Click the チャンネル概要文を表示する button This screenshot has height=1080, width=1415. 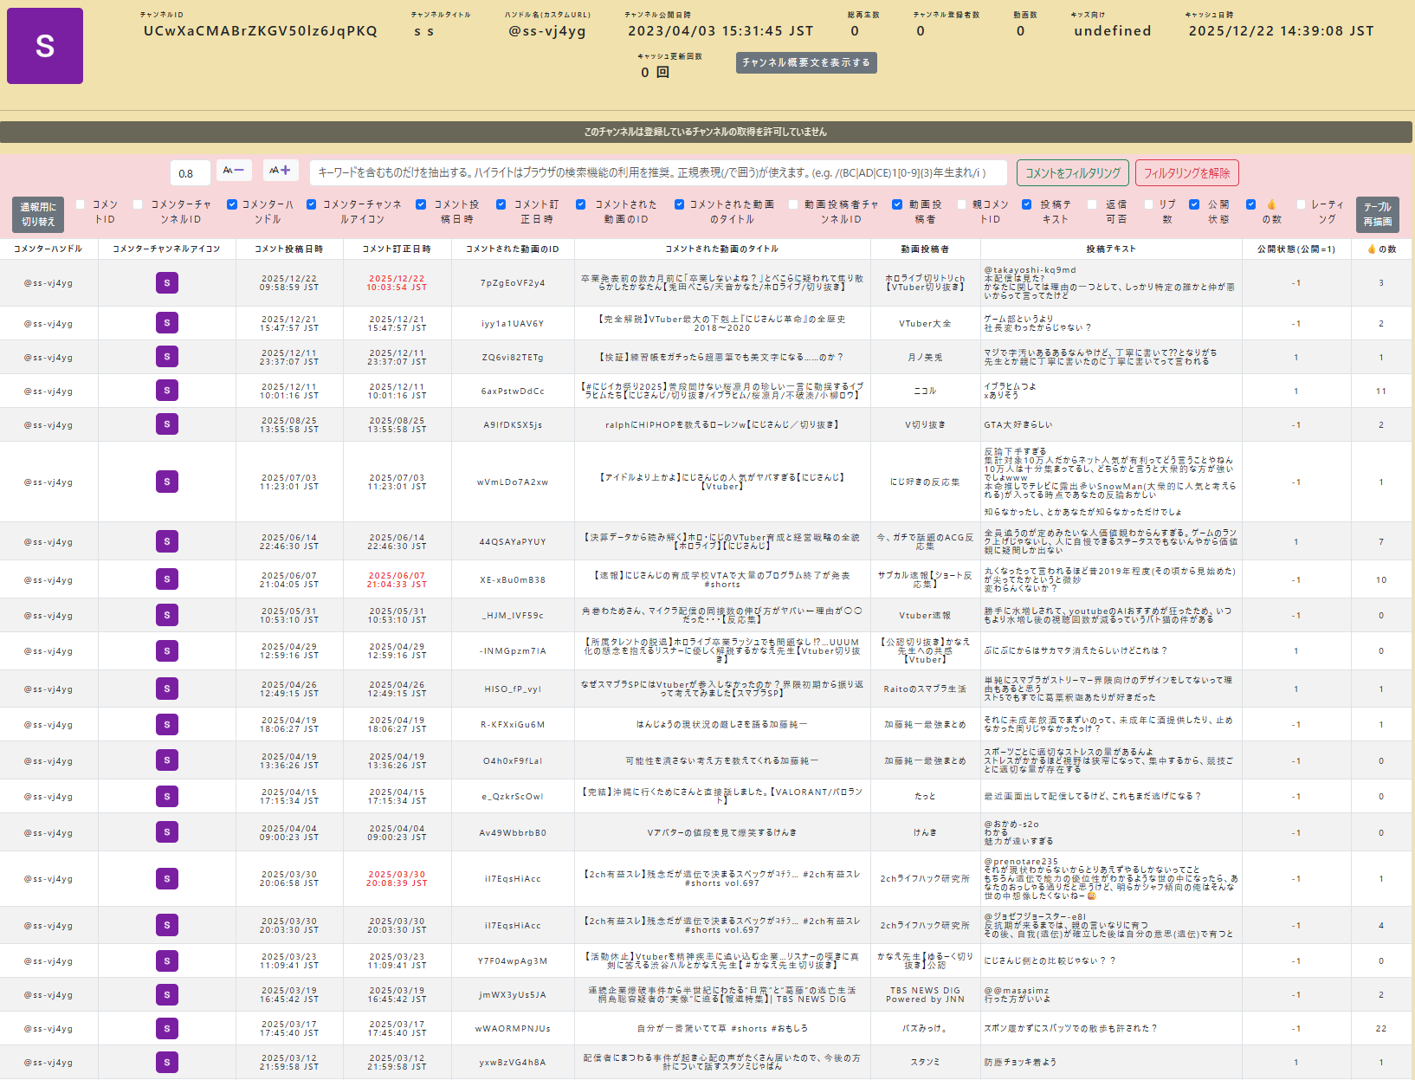806,62
